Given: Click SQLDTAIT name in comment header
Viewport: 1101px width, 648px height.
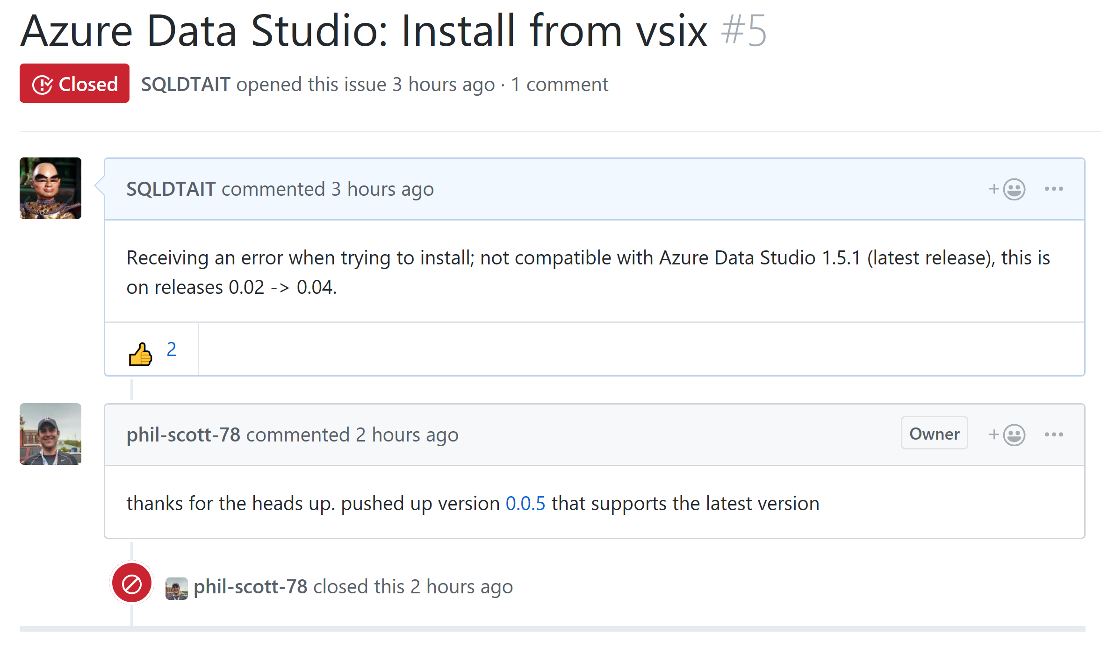Looking at the screenshot, I should coord(171,189).
